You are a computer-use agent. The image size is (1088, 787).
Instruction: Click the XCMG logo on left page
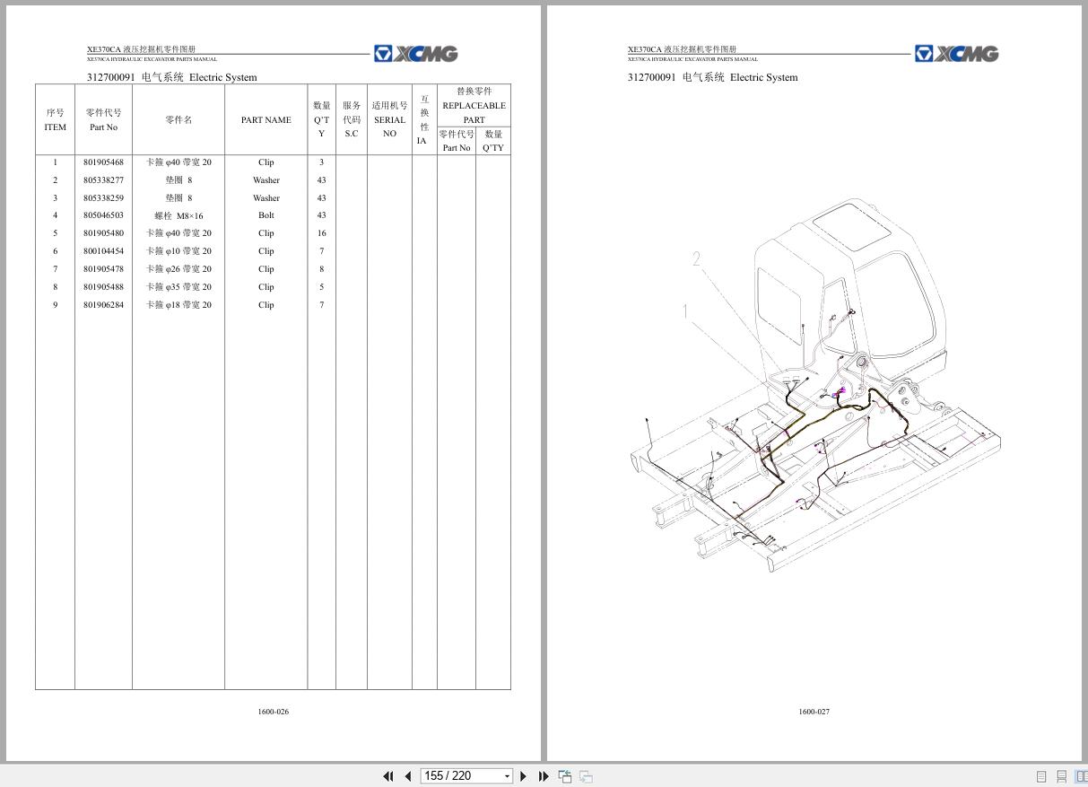(416, 54)
